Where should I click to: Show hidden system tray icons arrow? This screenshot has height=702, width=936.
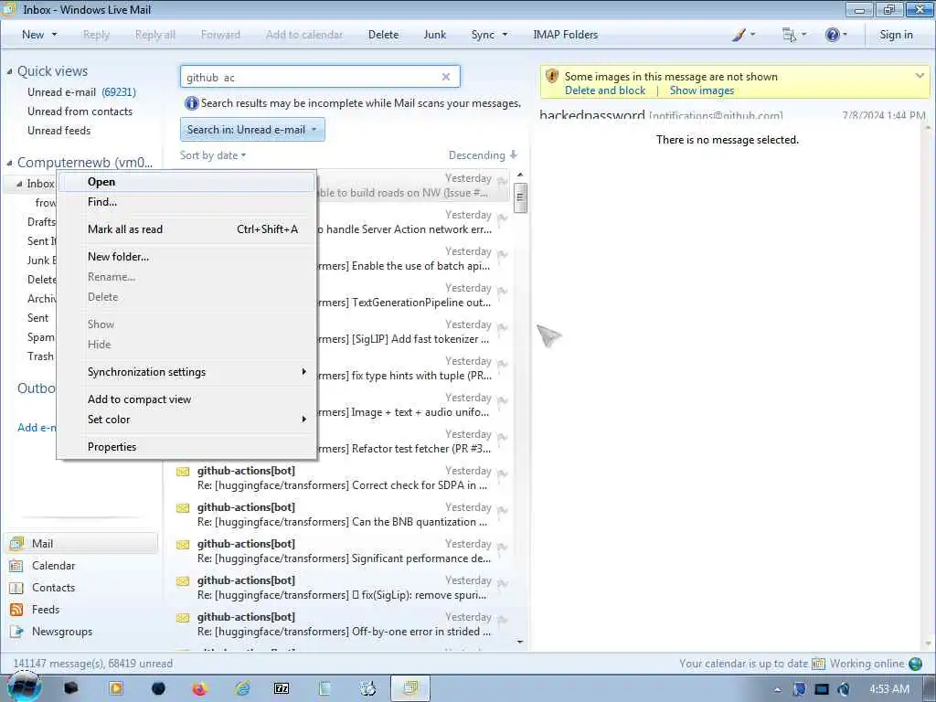(777, 689)
